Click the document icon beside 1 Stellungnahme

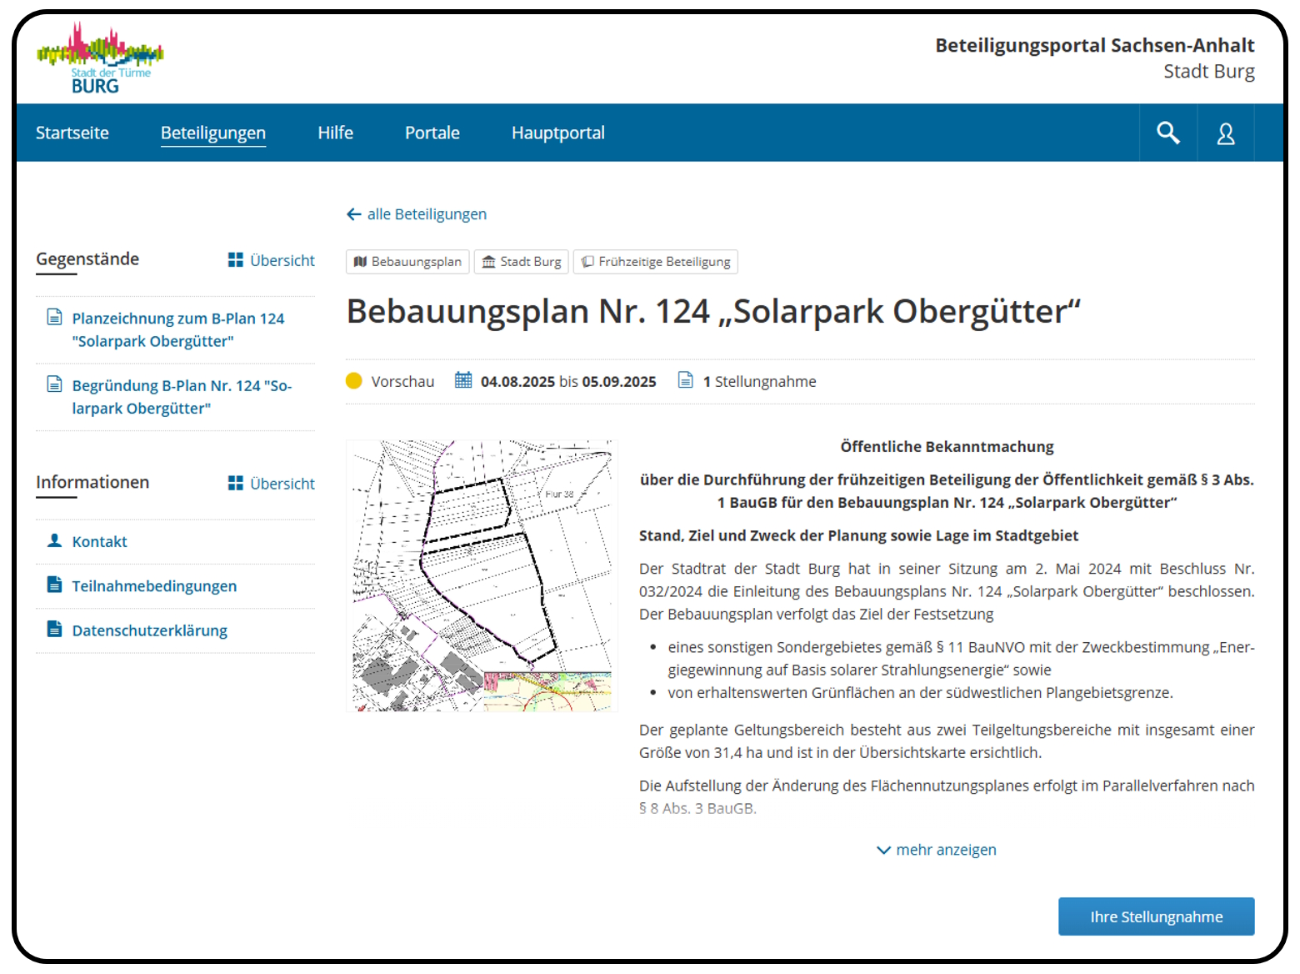click(685, 380)
